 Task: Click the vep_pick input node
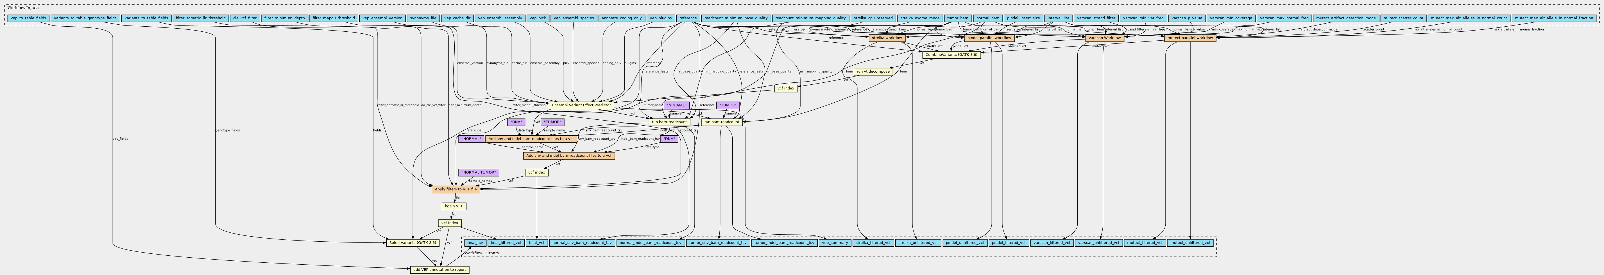click(x=537, y=18)
